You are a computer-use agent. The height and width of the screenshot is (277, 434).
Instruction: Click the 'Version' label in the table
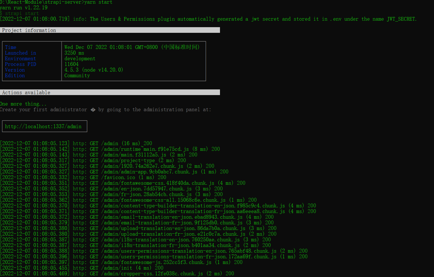pyautogui.click(x=15, y=70)
